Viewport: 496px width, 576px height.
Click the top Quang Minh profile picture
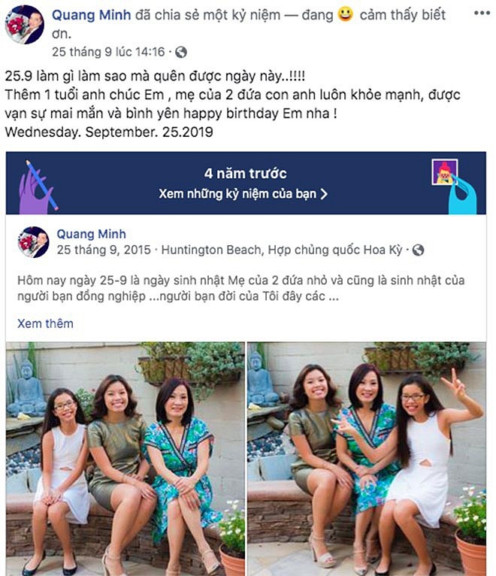(x=25, y=25)
